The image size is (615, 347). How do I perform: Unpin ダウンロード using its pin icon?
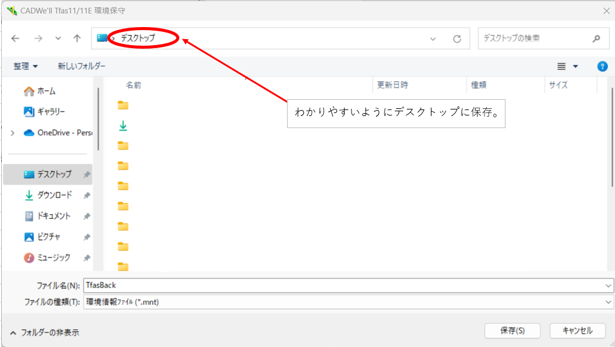click(x=87, y=195)
